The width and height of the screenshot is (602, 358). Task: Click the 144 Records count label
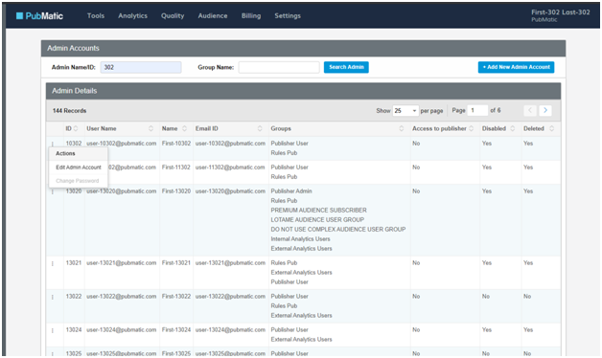(x=69, y=110)
